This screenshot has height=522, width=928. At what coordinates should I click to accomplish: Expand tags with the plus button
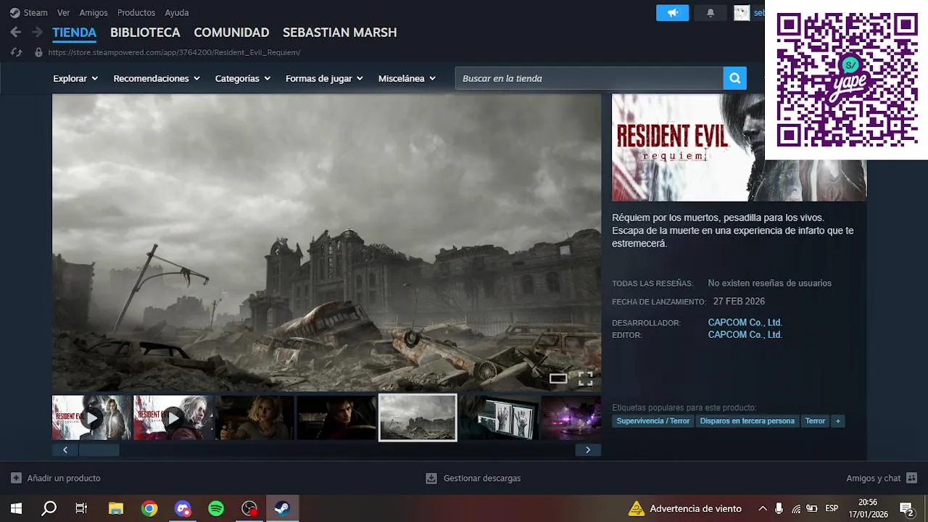click(x=838, y=421)
